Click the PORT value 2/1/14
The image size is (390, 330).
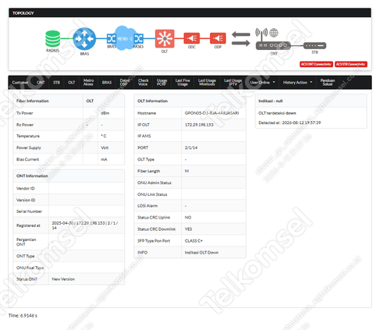191,147
